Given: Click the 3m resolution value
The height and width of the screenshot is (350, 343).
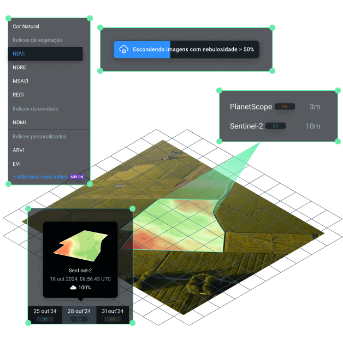Looking at the screenshot, I should click(315, 107).
